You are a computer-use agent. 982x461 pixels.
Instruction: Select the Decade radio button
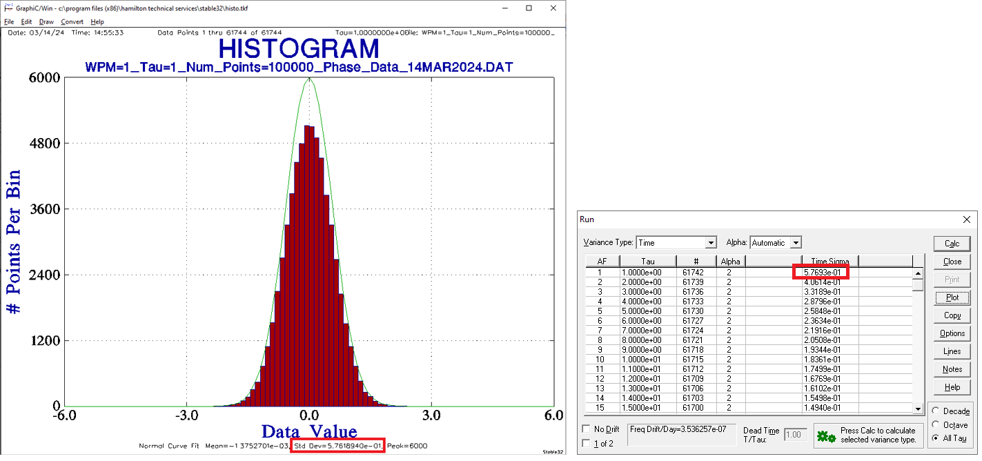click(936, 411)
